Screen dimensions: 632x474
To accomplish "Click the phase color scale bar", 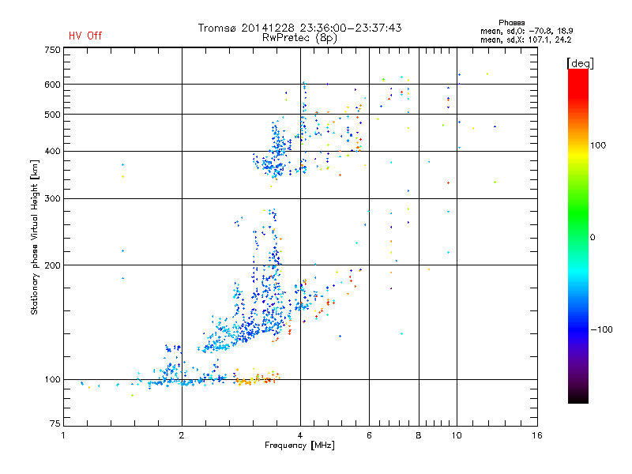I will click(578, 236).
